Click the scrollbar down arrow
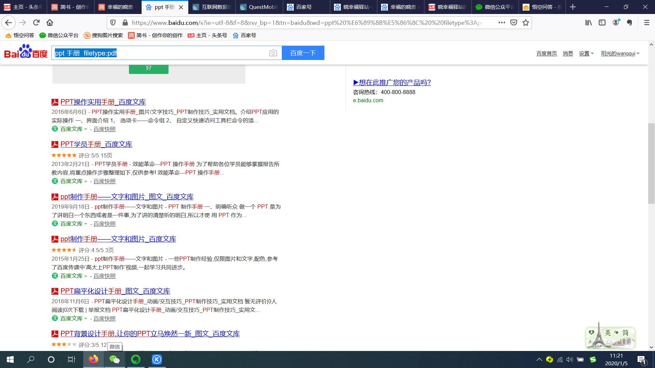The image size is (655, 368). pos(651,347)
